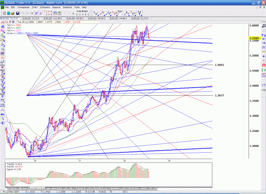Click the R button in chart header
The height and width of the screenshot is (194, 266).
(13, 22)
